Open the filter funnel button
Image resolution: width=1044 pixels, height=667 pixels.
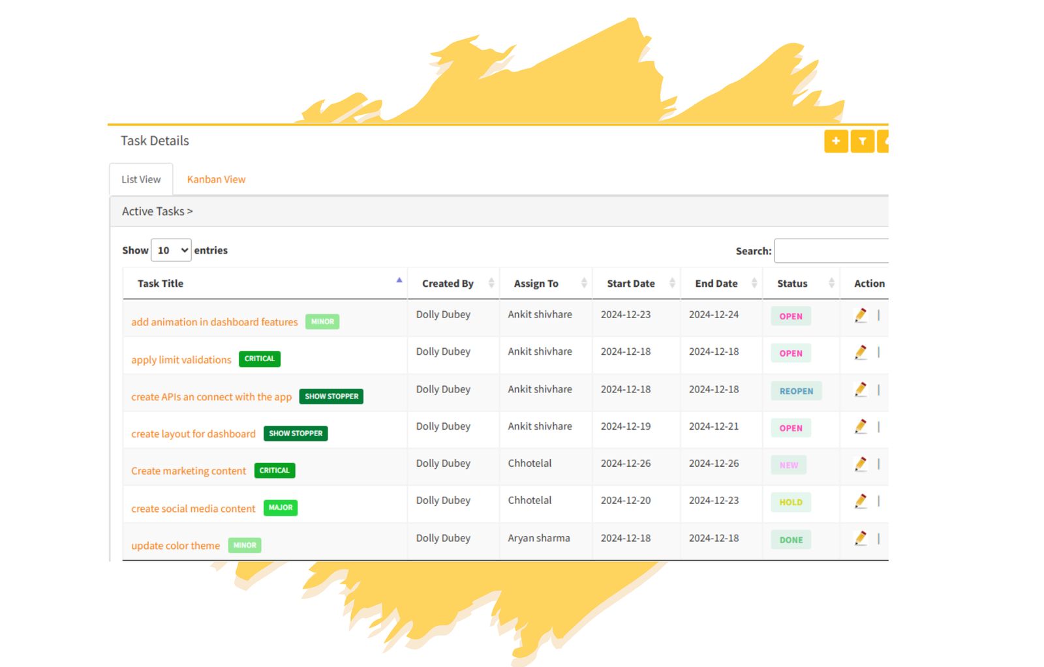pos(862,141)
